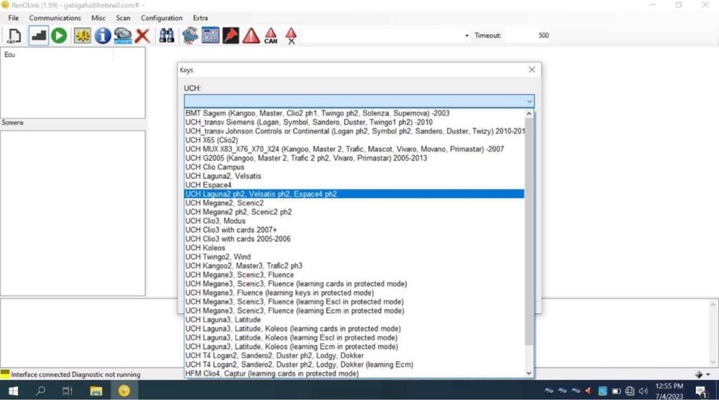
Task: Select UCH G2005 (Kangoo, Master 2) 2005-2013
Action: click(x=354, y=158)
